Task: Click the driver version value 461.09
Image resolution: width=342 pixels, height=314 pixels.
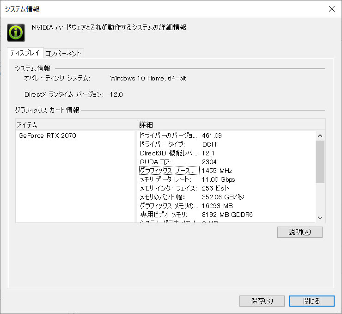Action: pyautogui.click(x=212, y=135)
